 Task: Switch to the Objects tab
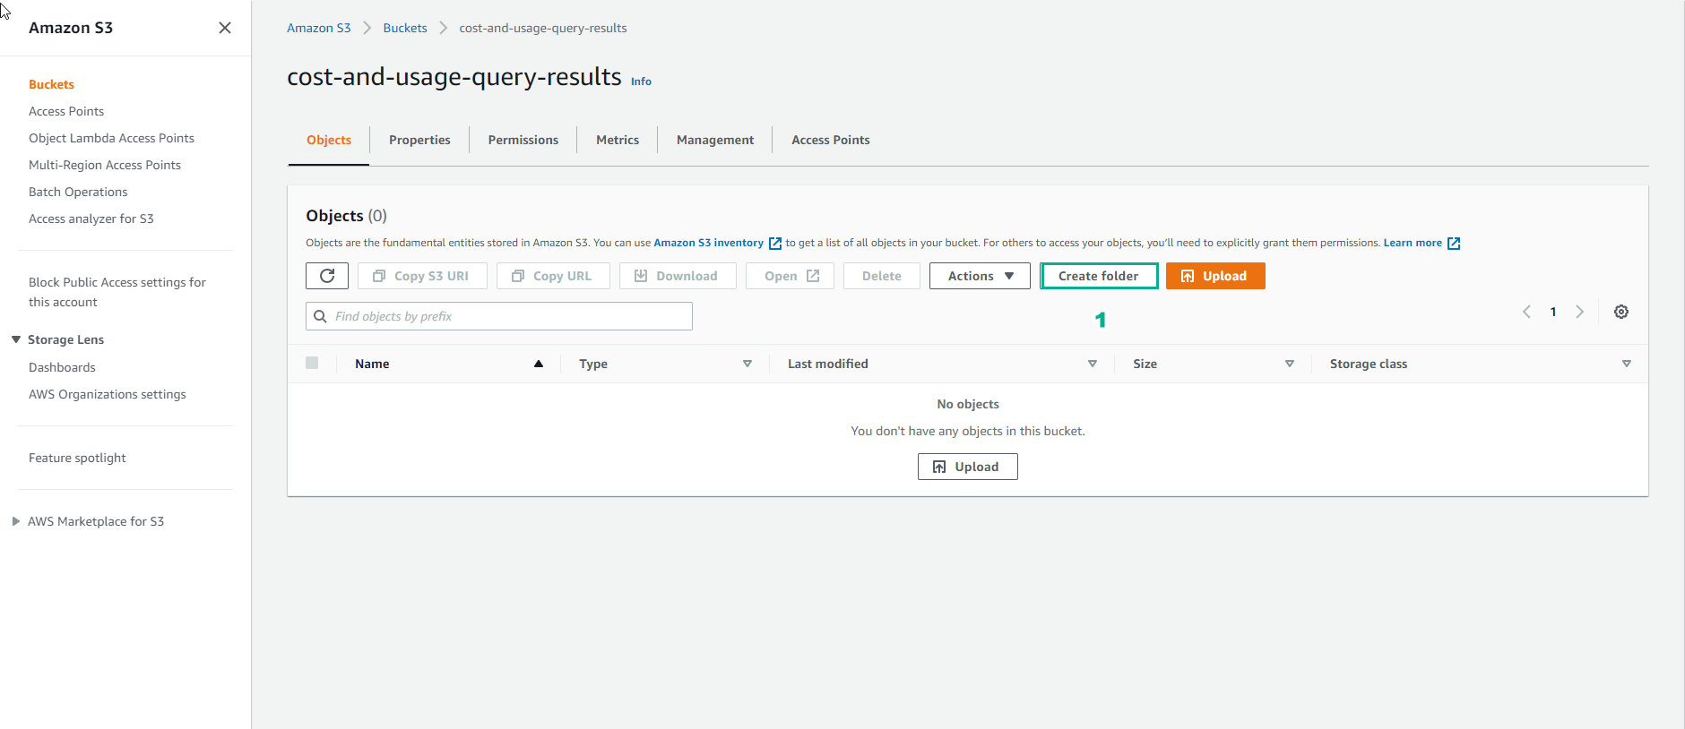tap(329, 140)
